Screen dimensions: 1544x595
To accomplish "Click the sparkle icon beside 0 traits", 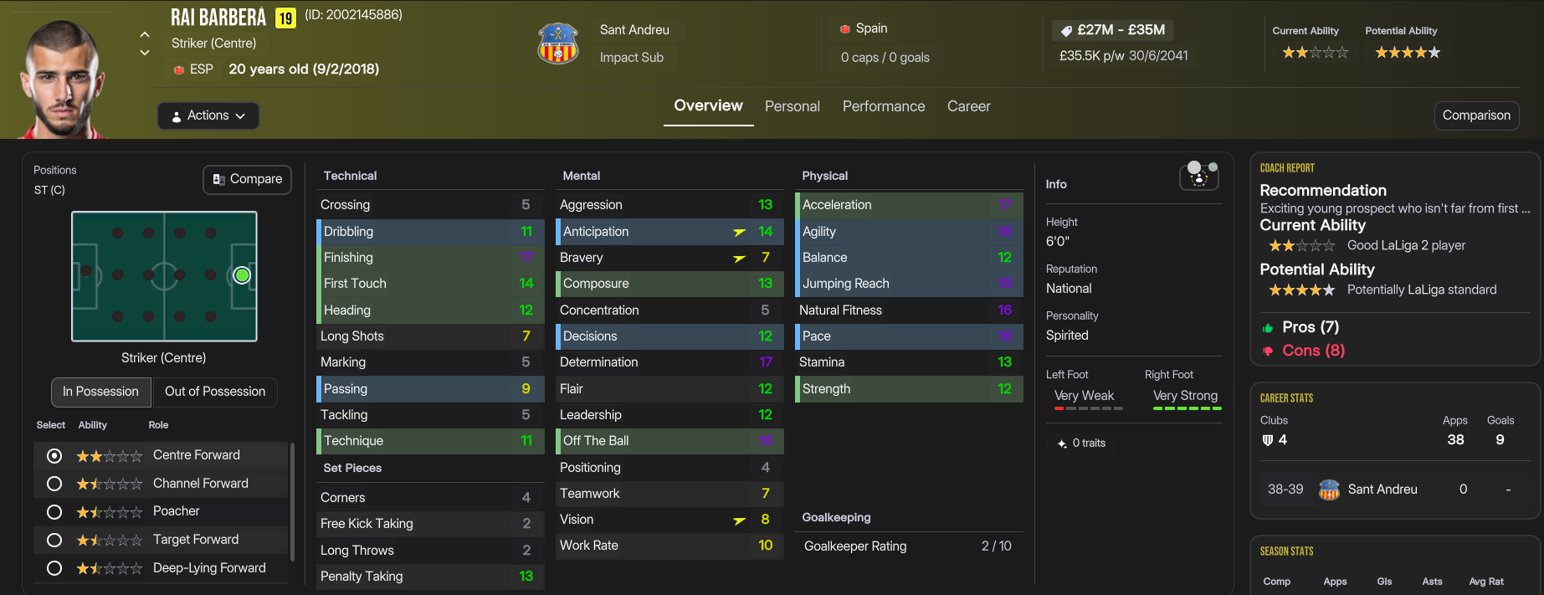I will coord(1062,444).
